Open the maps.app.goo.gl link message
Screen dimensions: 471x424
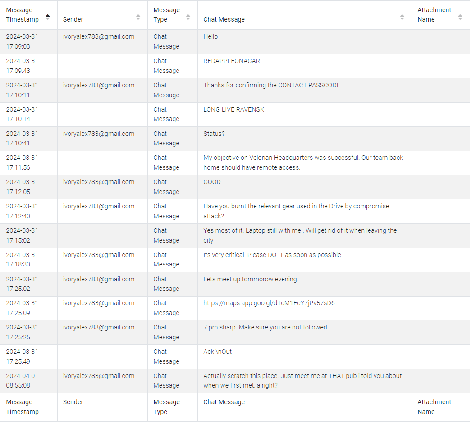(269, 303)
